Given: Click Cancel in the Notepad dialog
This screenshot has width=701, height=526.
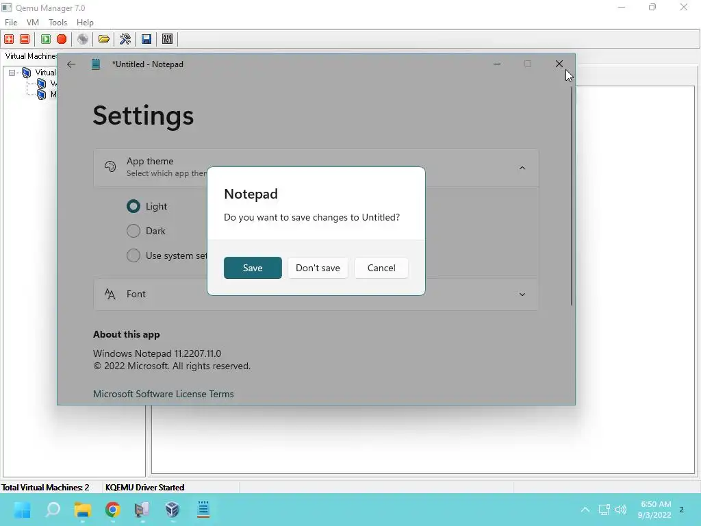Looking at the screenshot, I should point(381,268).
